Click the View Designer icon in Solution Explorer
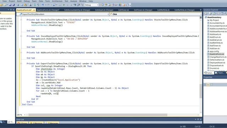This screenshot has width=227, height=128. coord(222,14)
